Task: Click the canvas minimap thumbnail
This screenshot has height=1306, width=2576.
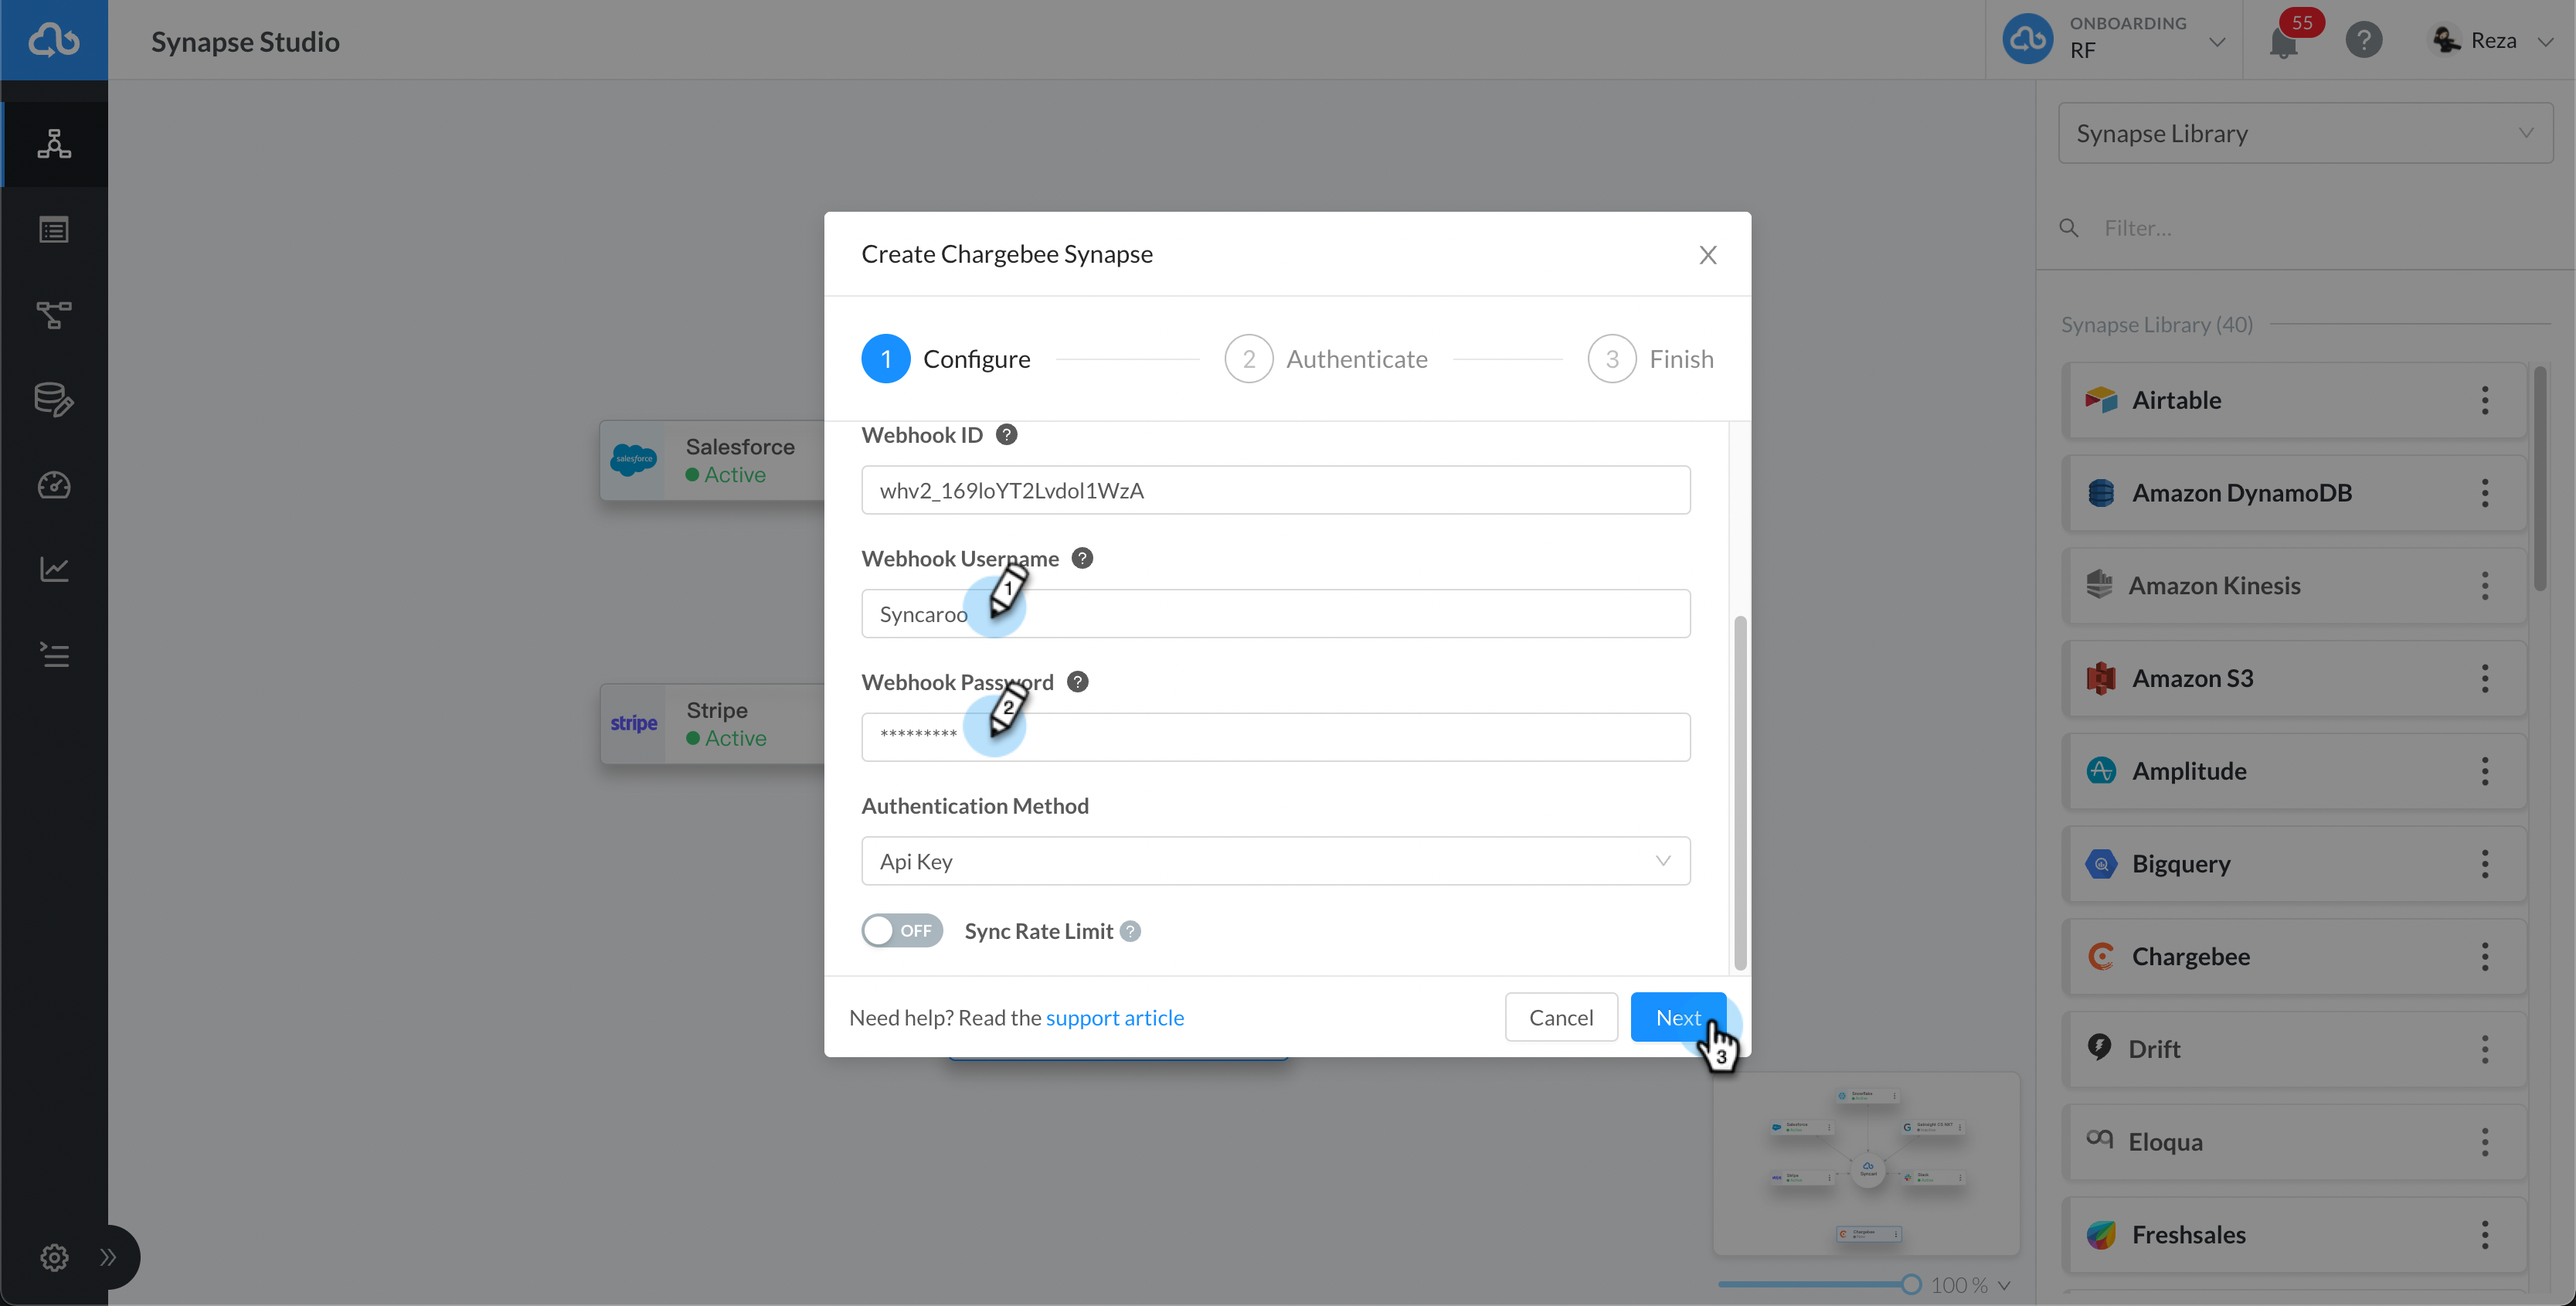Action: 1866,1164
